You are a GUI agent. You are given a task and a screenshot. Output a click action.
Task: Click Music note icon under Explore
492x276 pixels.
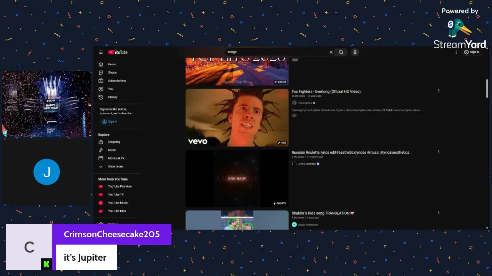click(x=101, y=150)
